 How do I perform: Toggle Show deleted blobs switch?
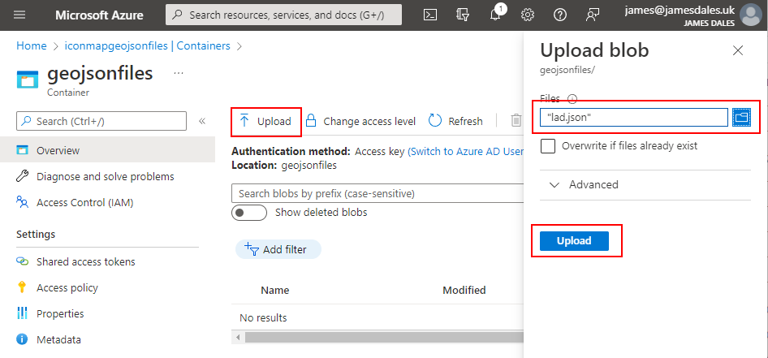pos(248,213)
